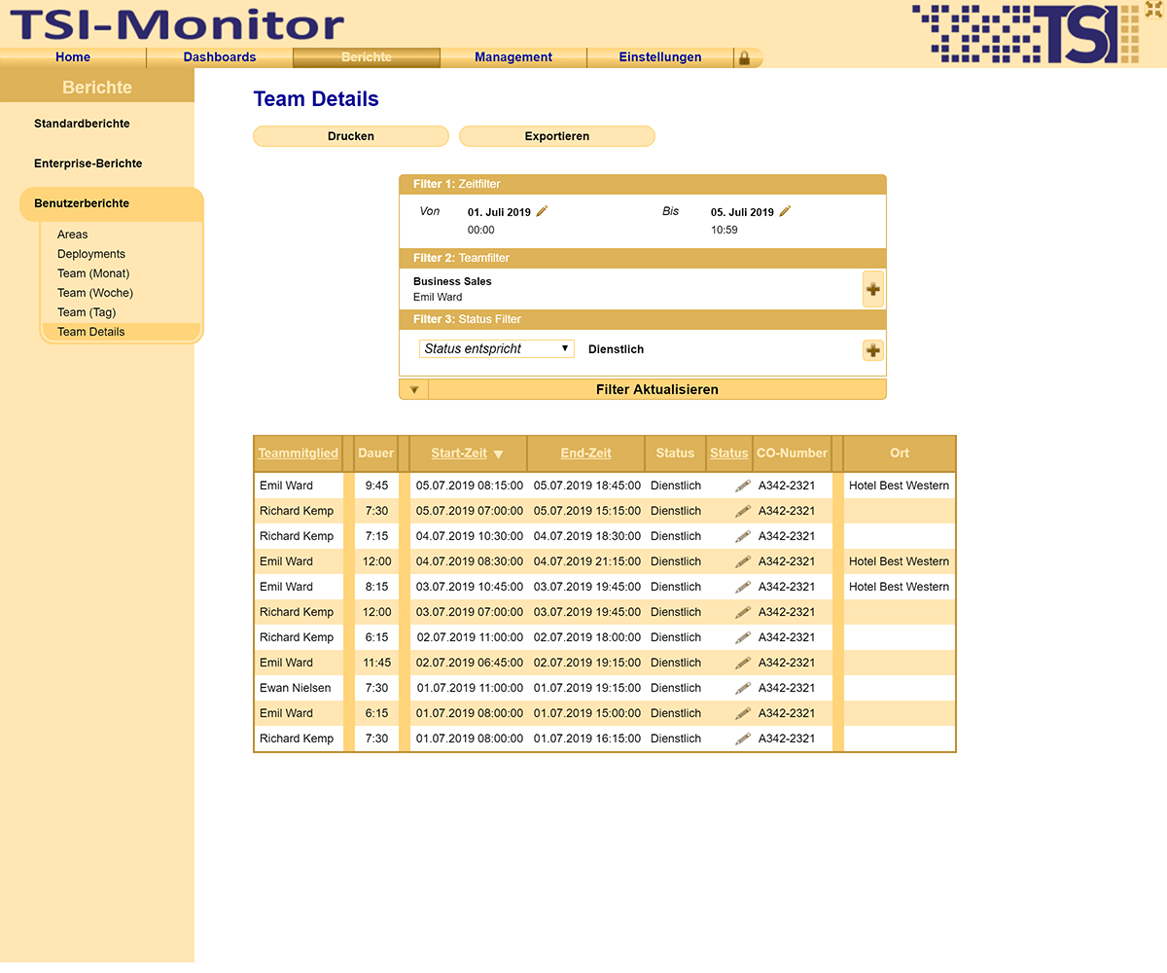
Task: Click the Business Sales team entry
Action: tap(452, 281)
